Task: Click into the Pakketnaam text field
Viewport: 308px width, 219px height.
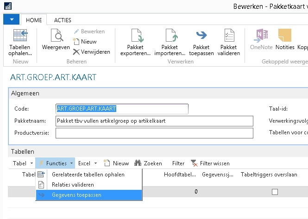Action: pyautogui.click(x=154, y=121)
